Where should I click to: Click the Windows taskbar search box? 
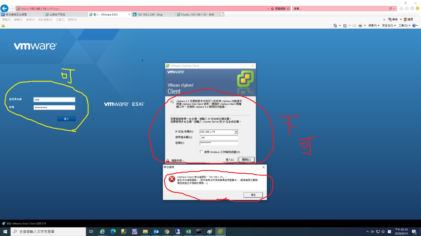coord(49,231)
